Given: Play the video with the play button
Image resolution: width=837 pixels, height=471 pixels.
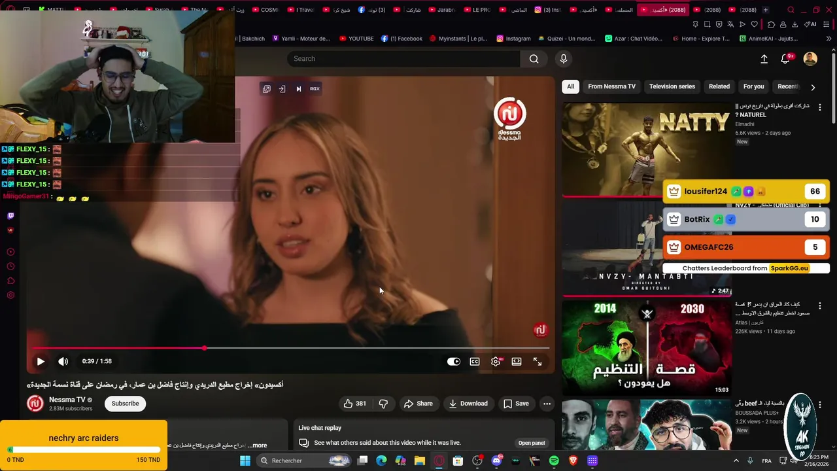Looking at the screenshot, I should click(41, 361).
